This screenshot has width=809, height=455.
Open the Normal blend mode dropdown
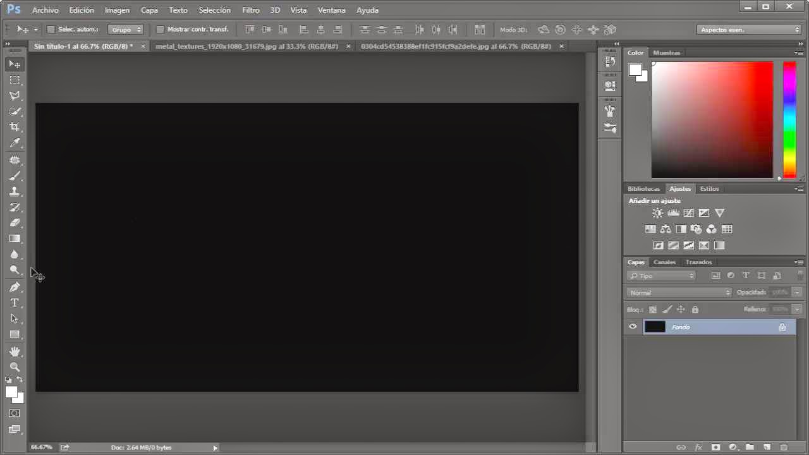tap(679, 293)
